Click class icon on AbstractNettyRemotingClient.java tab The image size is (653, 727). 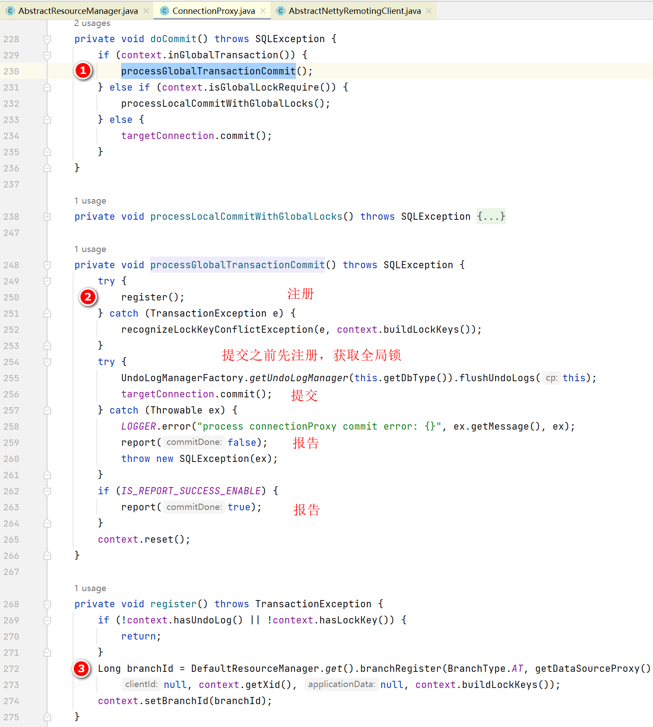281,11
